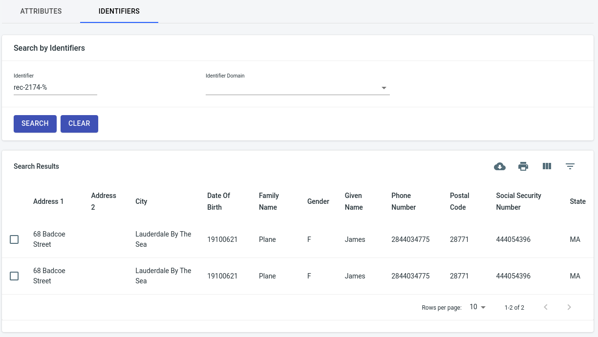Change rows per page selector
Image resolution: width=598 pixels, height=337 pixels.
click(478, 307)
